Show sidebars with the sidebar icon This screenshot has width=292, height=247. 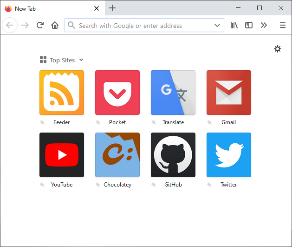click(249, 25)
